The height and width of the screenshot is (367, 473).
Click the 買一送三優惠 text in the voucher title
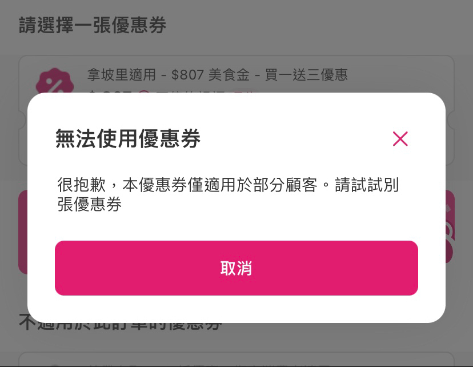tap(306, 75)
